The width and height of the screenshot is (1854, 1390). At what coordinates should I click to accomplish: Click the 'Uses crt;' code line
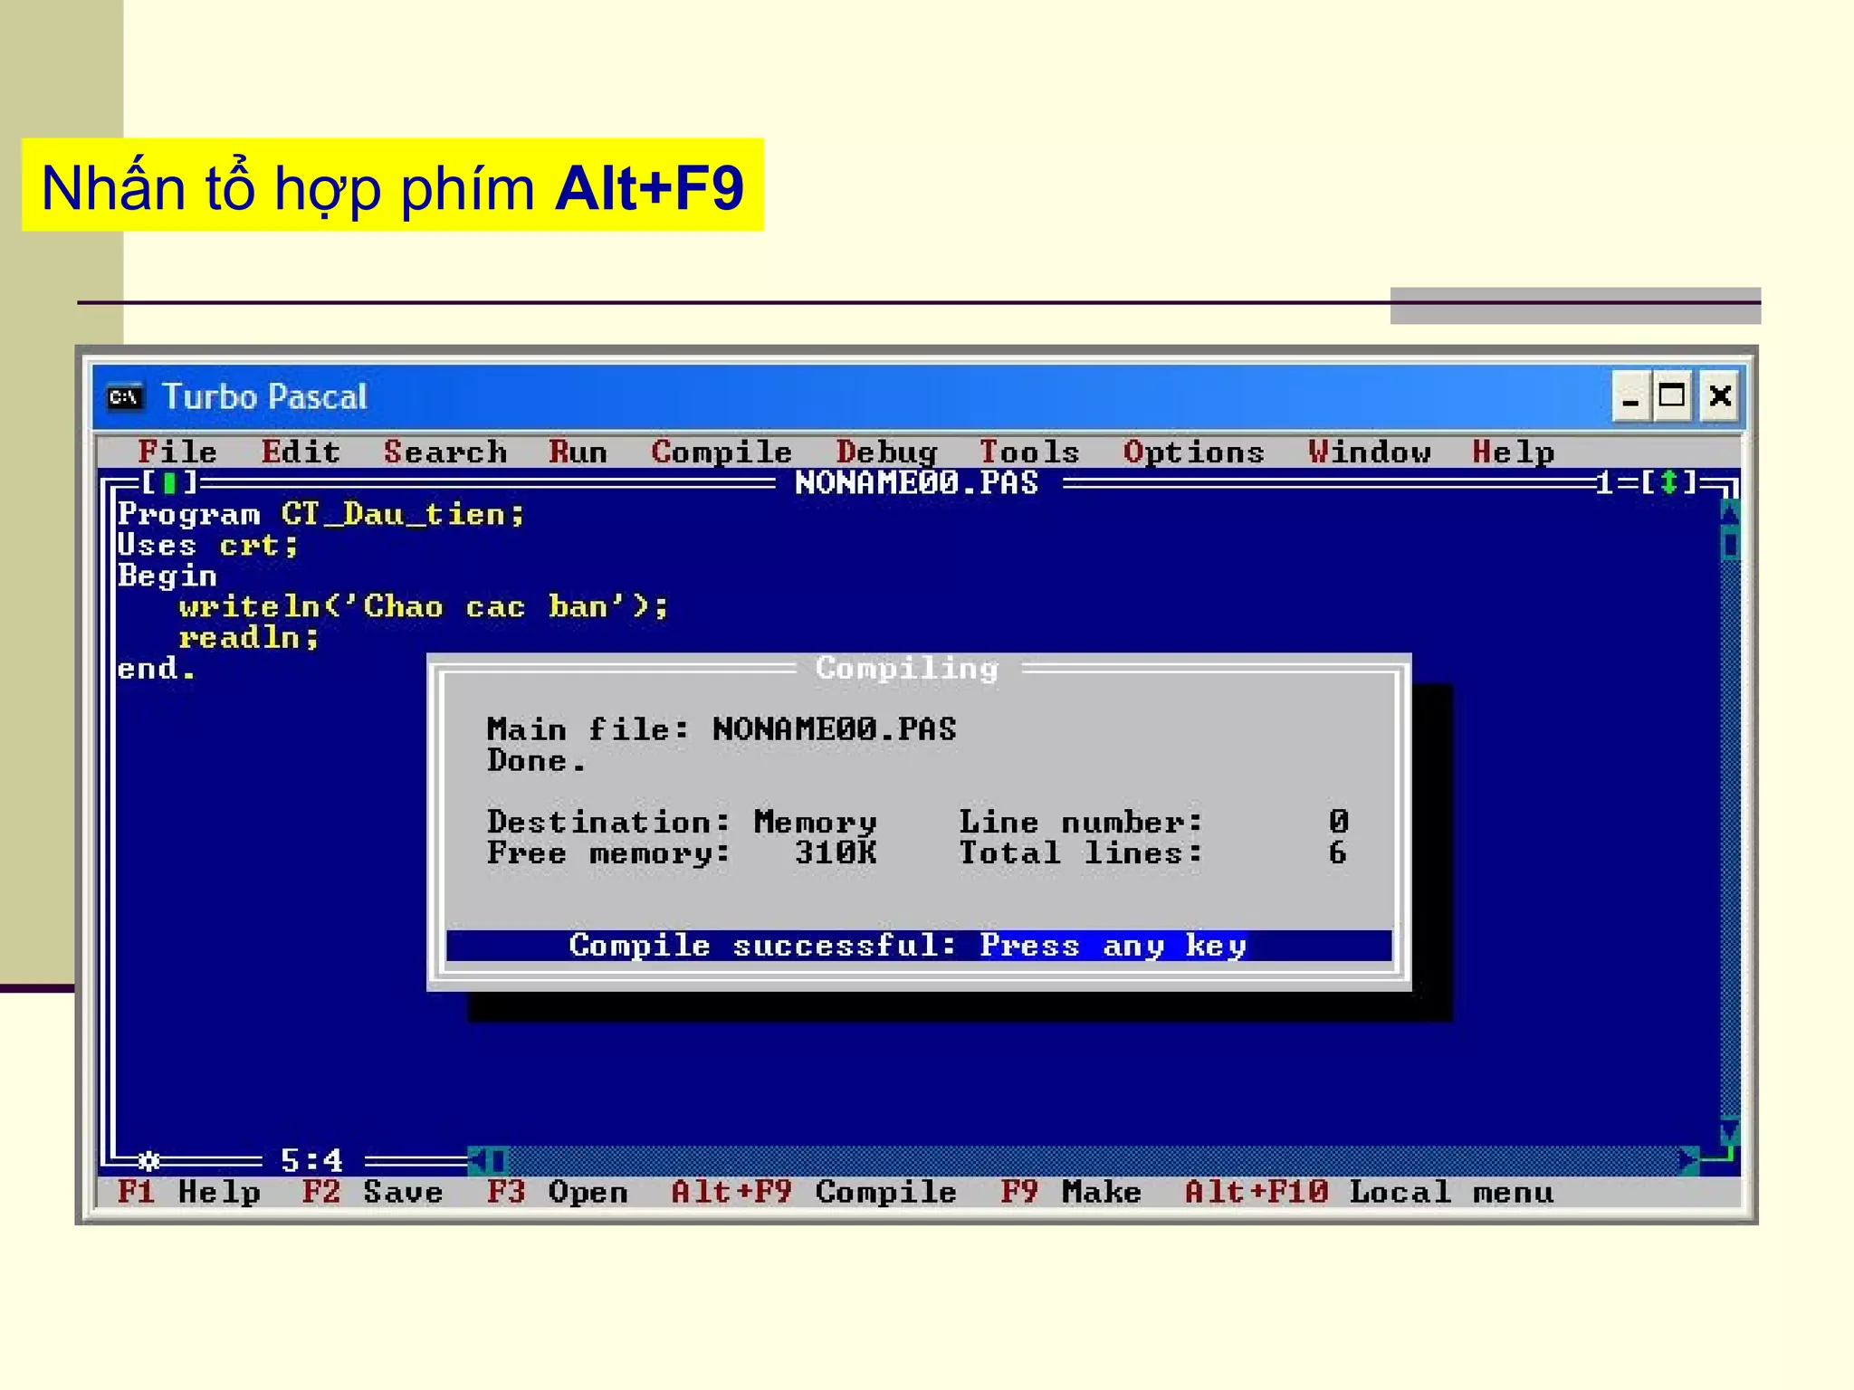tap(208, 545)
